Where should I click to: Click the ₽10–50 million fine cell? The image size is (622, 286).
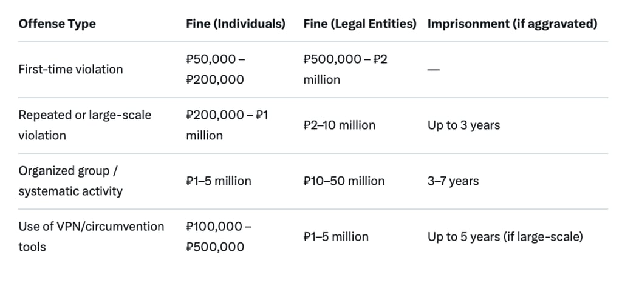pyautogui.click(x=344, y=181)
